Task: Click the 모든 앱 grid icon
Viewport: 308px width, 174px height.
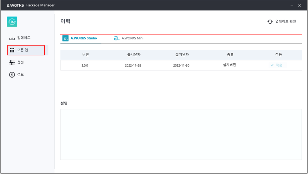Action: pos(12,50)
